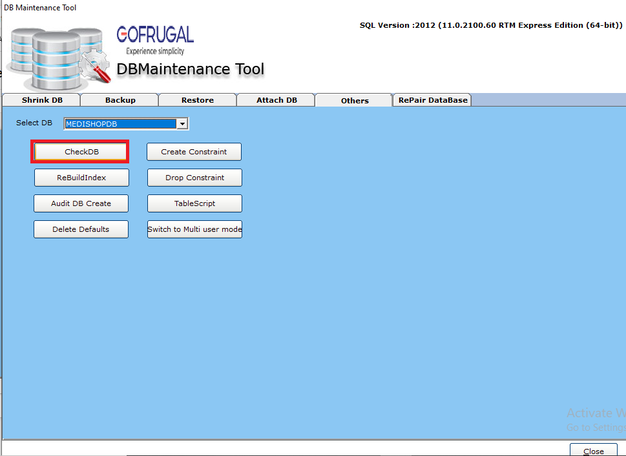Click the SQL Version text label
626x456 pixels.
pyautogui.click(x=491, y=25)
